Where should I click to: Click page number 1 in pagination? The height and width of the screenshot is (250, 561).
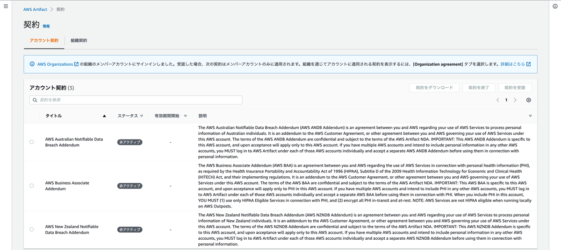(x=506, y=100)
